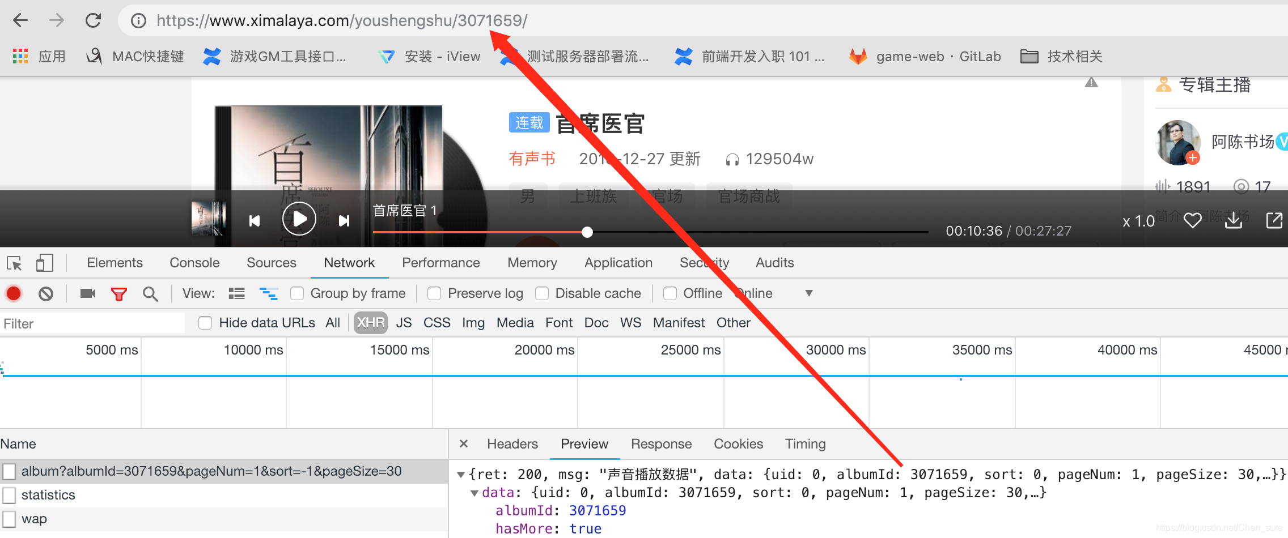Play the 首席医官 1 audio track
Screen dimensions: 1288x538
pos(299,219)
